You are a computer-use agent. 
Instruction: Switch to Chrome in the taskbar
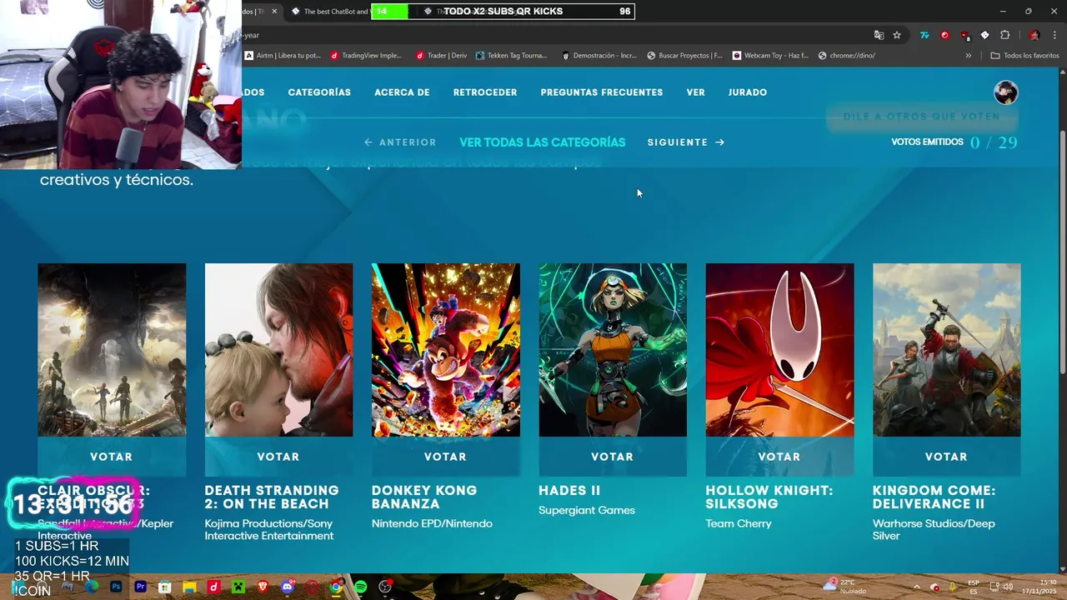pyautogui.click(x=336, y=587)
